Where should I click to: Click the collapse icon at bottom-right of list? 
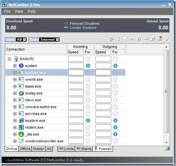[167, 149]
